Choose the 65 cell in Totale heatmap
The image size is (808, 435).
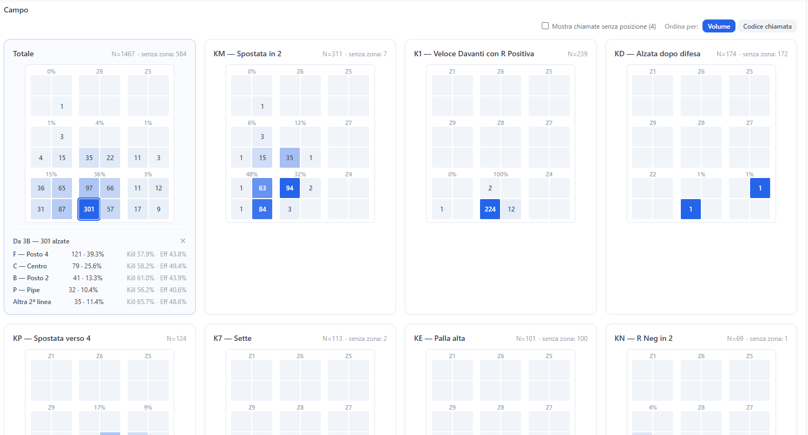pos(62,188)
